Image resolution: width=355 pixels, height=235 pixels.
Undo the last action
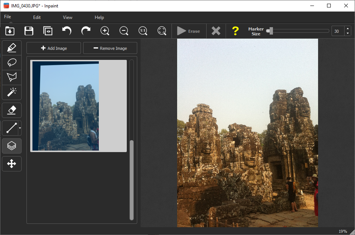pyautogui.click(x=67, y=31)
